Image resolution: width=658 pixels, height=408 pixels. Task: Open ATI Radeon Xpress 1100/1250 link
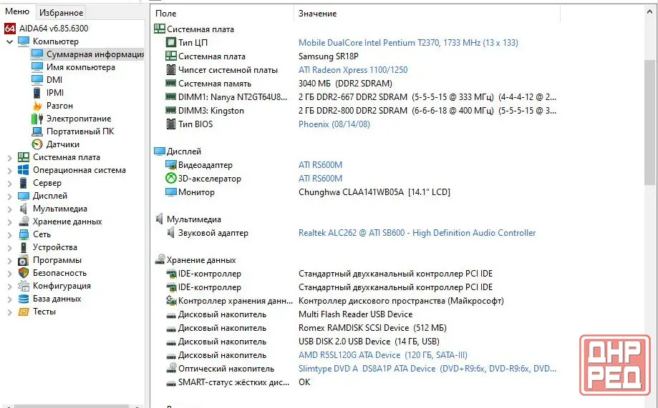(x=353, y=70)
